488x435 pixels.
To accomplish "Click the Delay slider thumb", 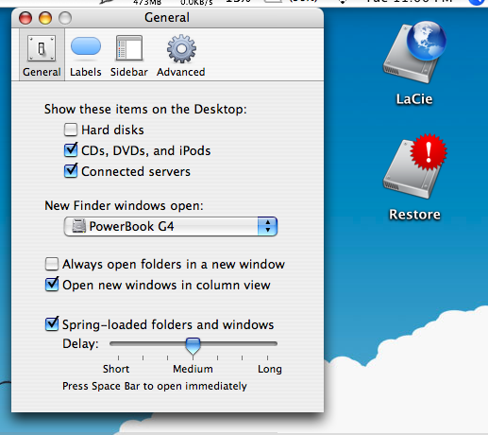I will (193, 346).
